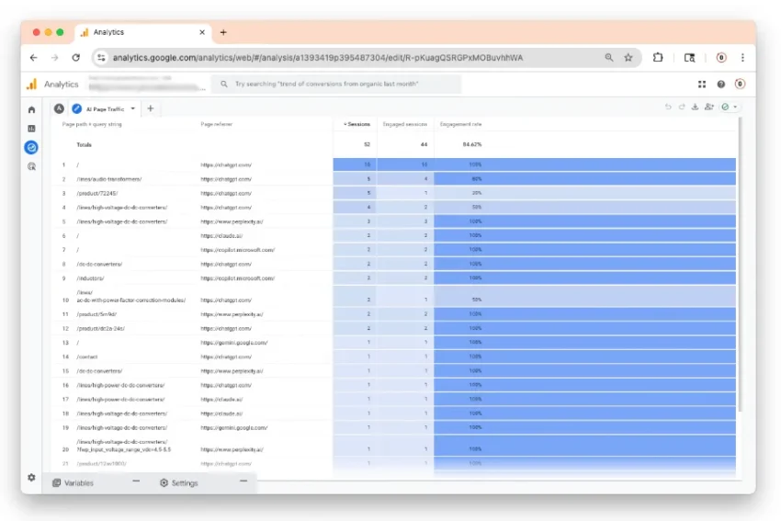This screenshot has height=521, width=781.
Task: Sort by Engaged sessions column header
Action: click(x=405, y=124)
